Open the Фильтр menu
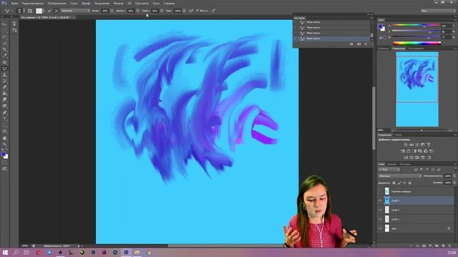Image resolution: width=458 pixels, height=257 pixels. (118, 3)
